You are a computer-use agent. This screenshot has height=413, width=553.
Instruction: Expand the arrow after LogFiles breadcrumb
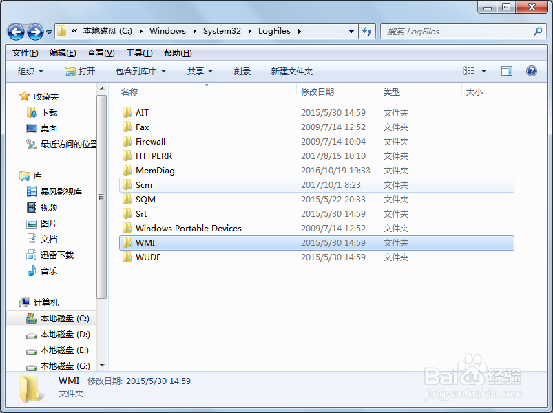pos(300,32)
